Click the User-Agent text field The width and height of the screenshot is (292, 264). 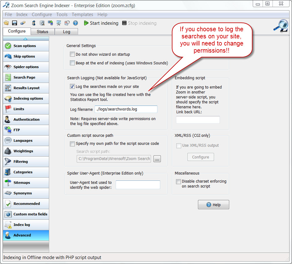pos(138,185)
